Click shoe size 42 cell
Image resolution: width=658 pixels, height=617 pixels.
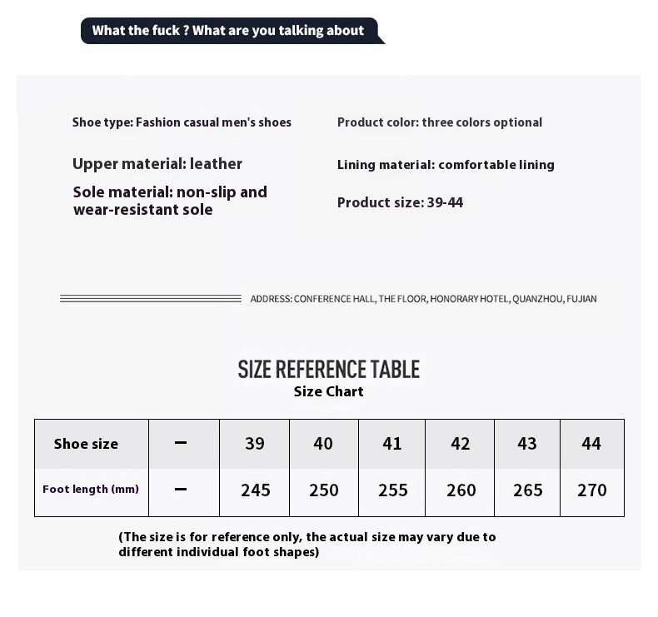pyautogui.click(x=460, y=444)
